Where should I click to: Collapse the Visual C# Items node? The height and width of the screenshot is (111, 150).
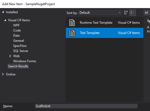(x=5, y=20)
